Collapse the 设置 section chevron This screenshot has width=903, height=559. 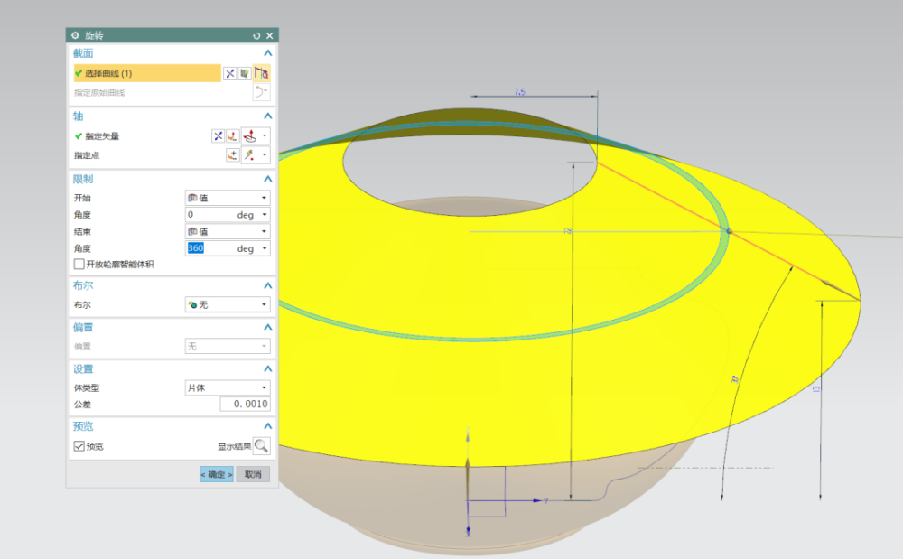tap(267, 368)
